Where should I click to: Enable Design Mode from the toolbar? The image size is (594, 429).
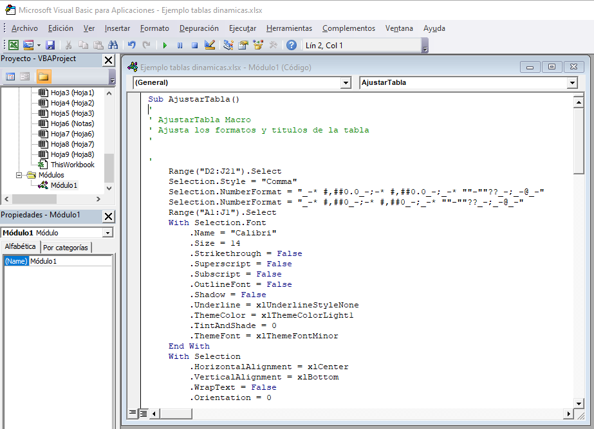[x=210, y=45]
